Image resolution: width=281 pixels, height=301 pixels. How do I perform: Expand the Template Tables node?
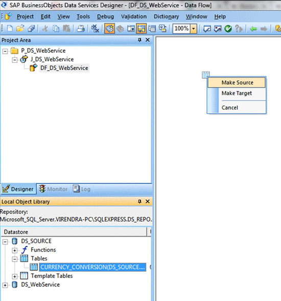tap(14, 276)
